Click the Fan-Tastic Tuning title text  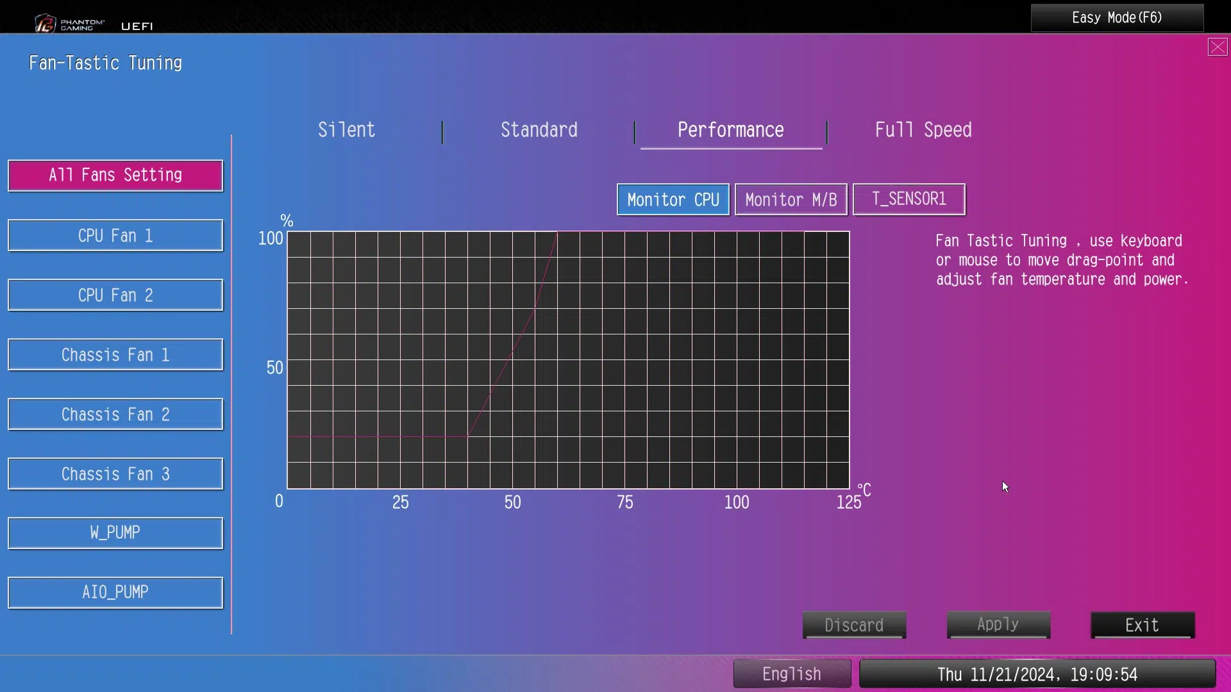tap(106, 63)
